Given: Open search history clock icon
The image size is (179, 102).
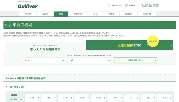Looking at the screenshot, I should pos(126,5).
